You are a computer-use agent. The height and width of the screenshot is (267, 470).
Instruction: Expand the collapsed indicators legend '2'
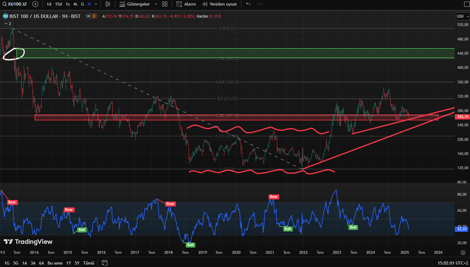click(x=8, y=23)
